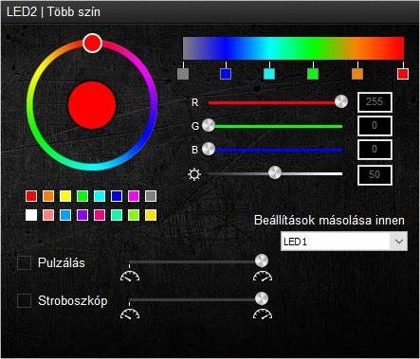The image size is (420, 359).
Task: Pick the white preset swatch
Action: (31, 215)
